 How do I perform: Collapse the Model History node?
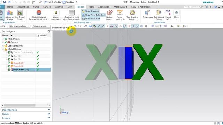[x=3, y=49]
